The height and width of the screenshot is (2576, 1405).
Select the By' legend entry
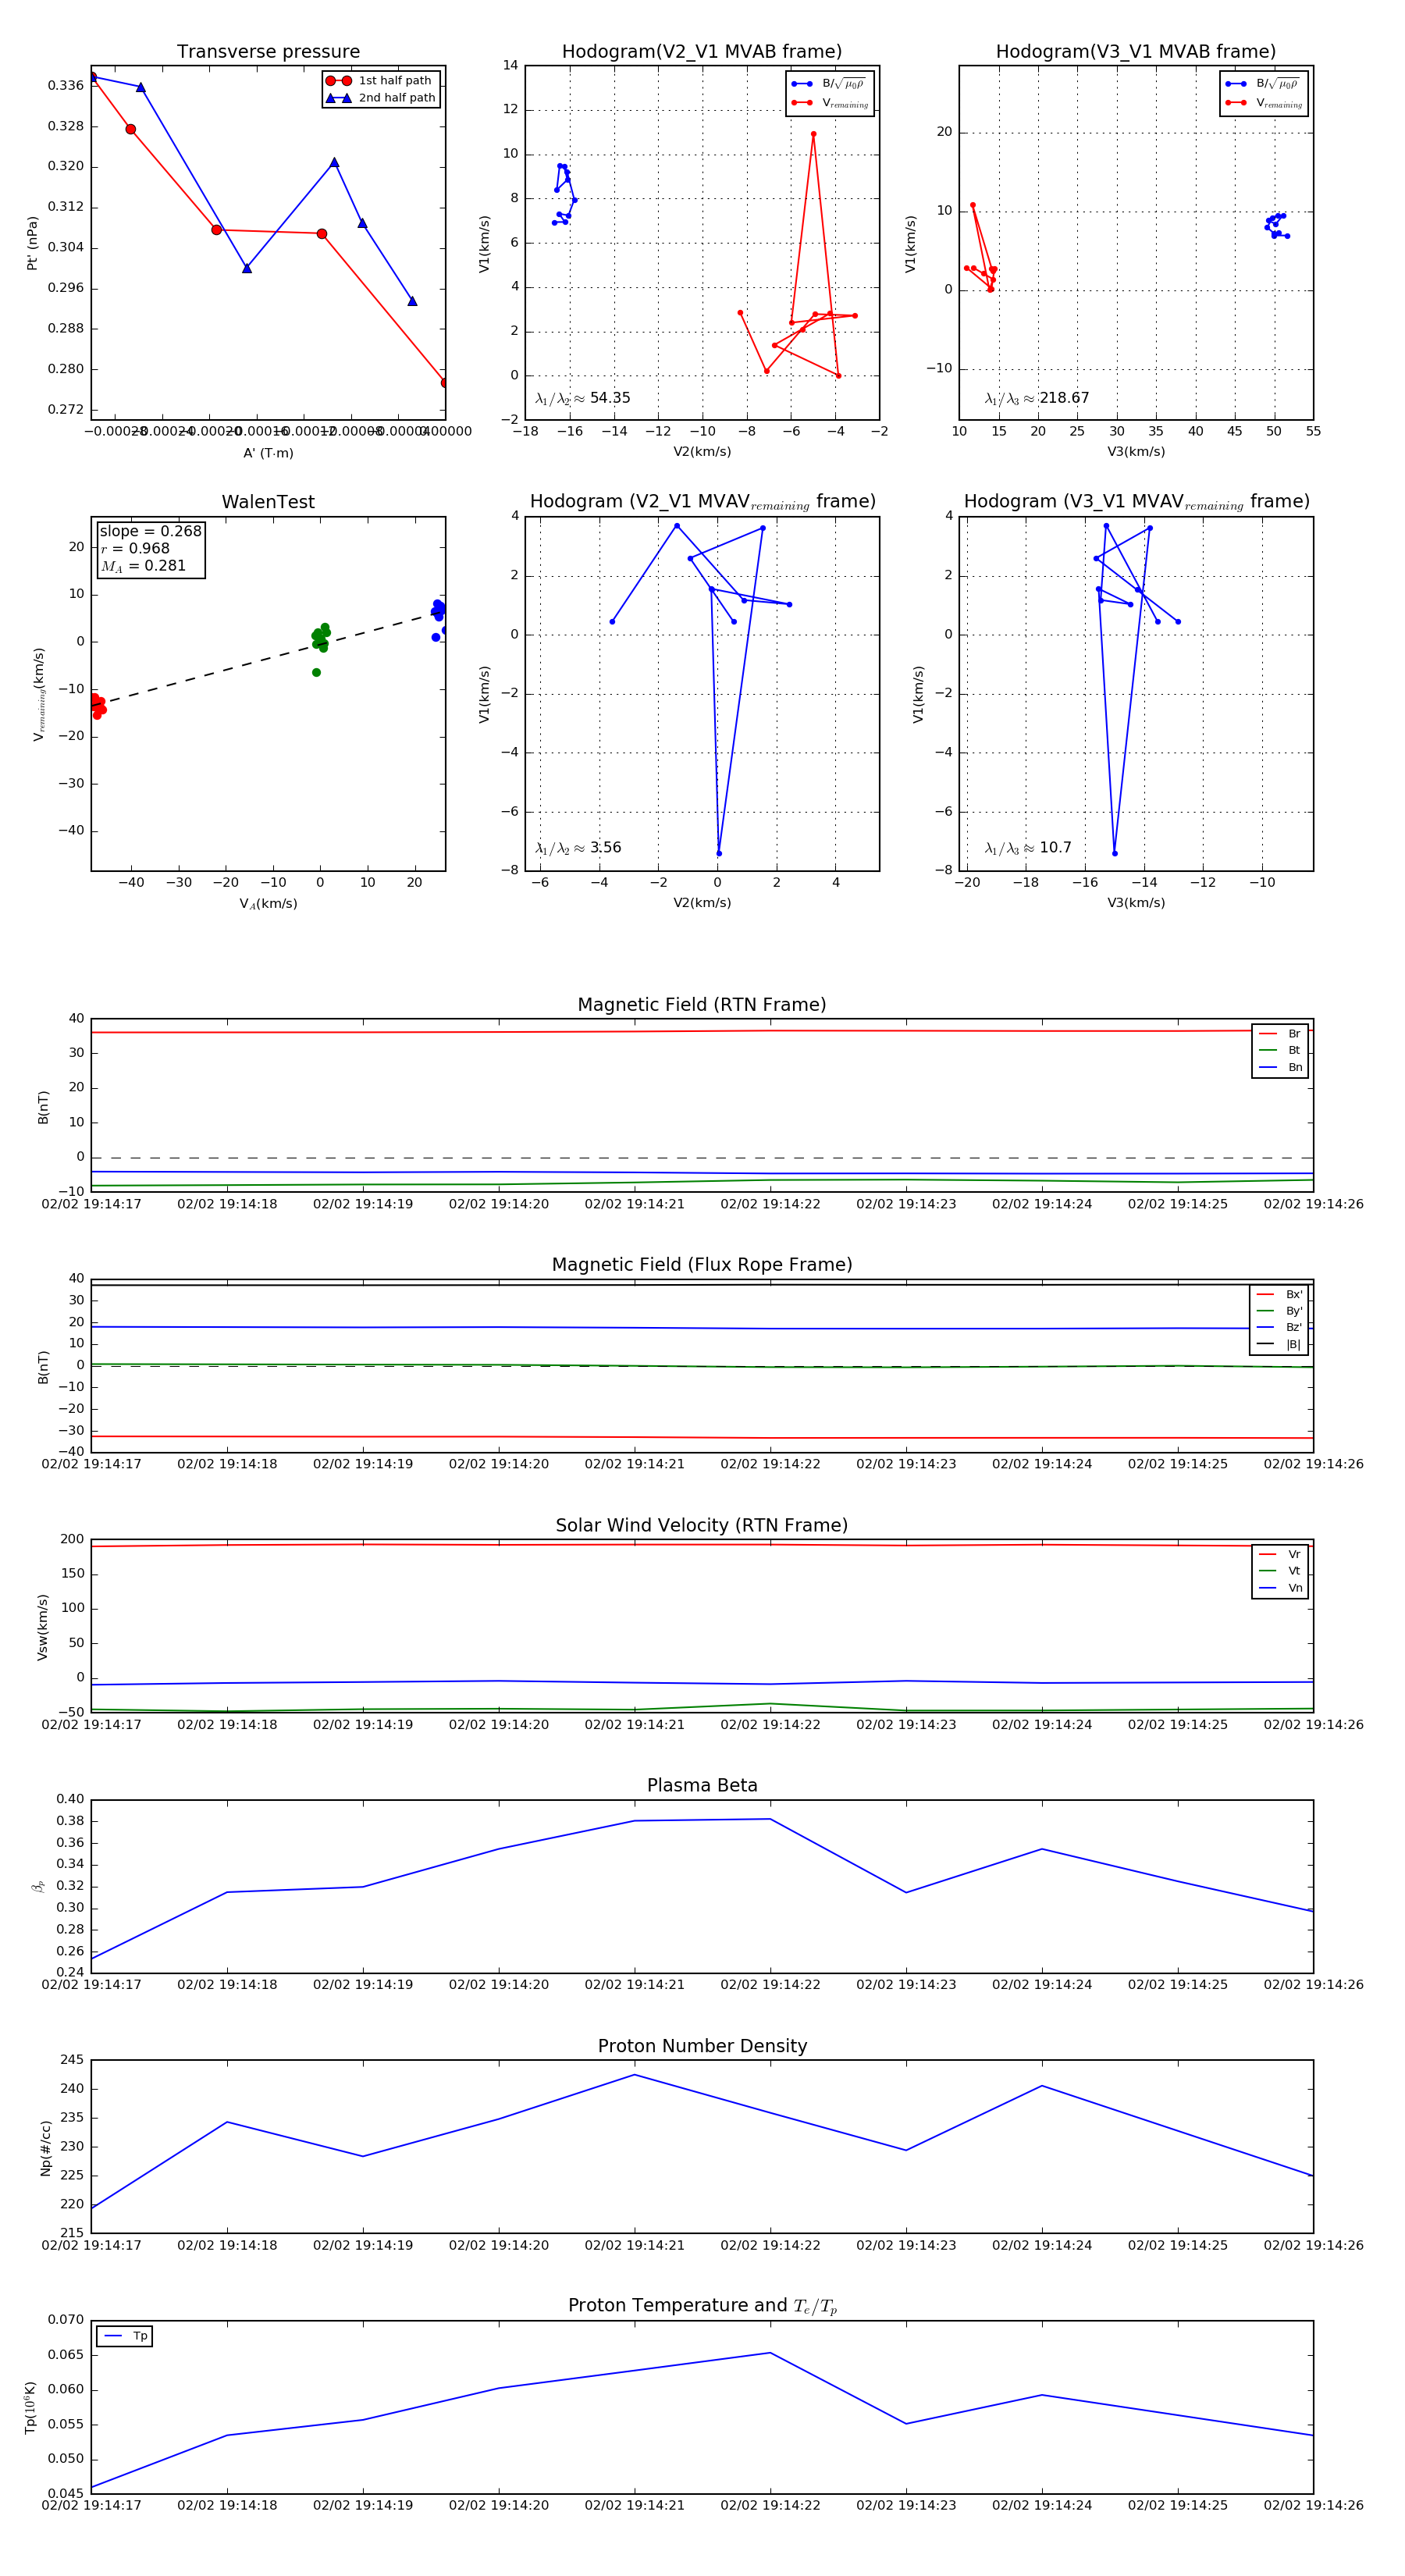tap(1279, 1311)
